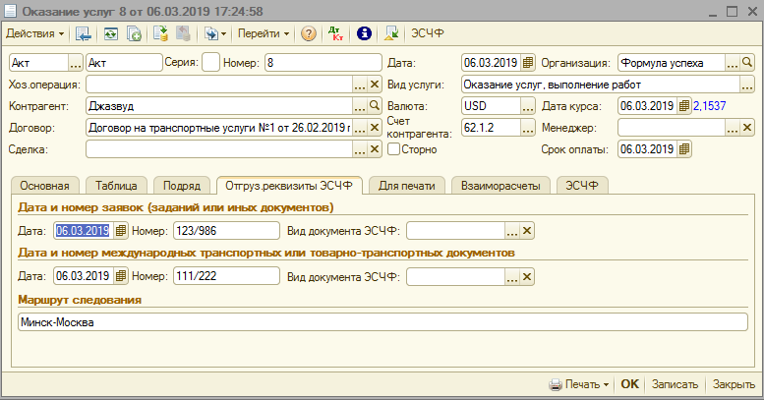Click the exchange rate link 2,1537
Image resolution: width=764 pixels, height=400 pixels.
710,106
